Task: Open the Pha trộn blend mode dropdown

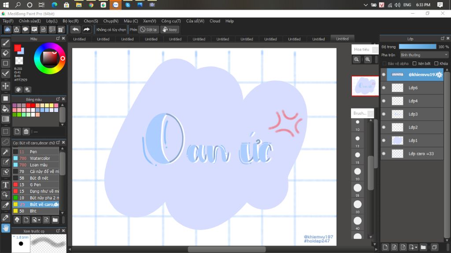Action: pos(424,55)
